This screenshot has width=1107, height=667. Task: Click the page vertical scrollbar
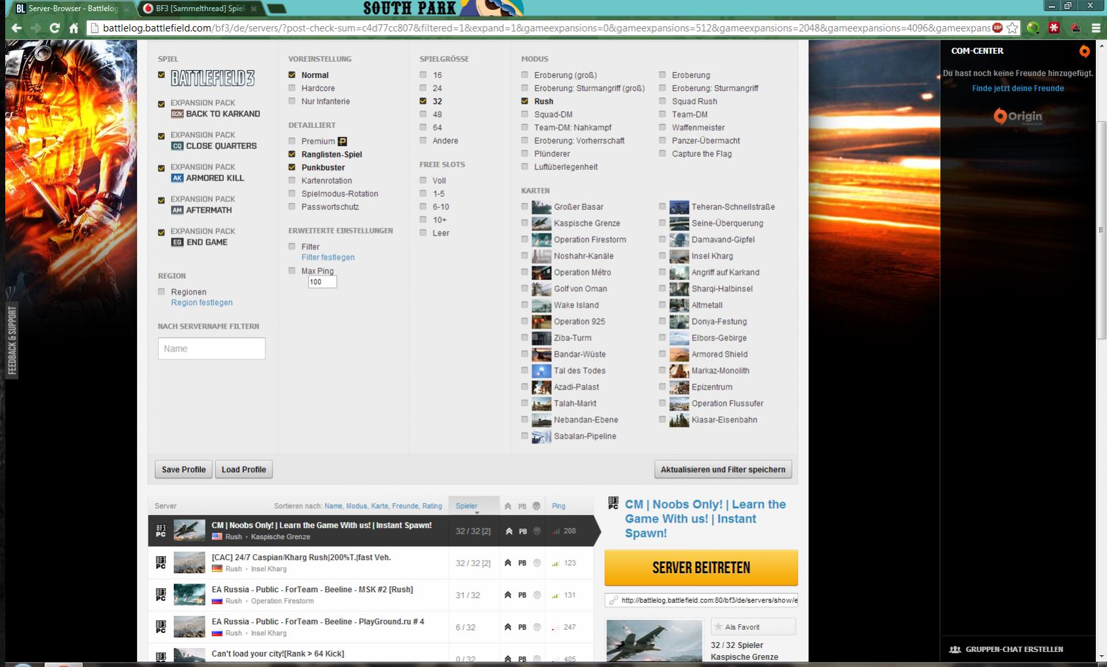1101,230
